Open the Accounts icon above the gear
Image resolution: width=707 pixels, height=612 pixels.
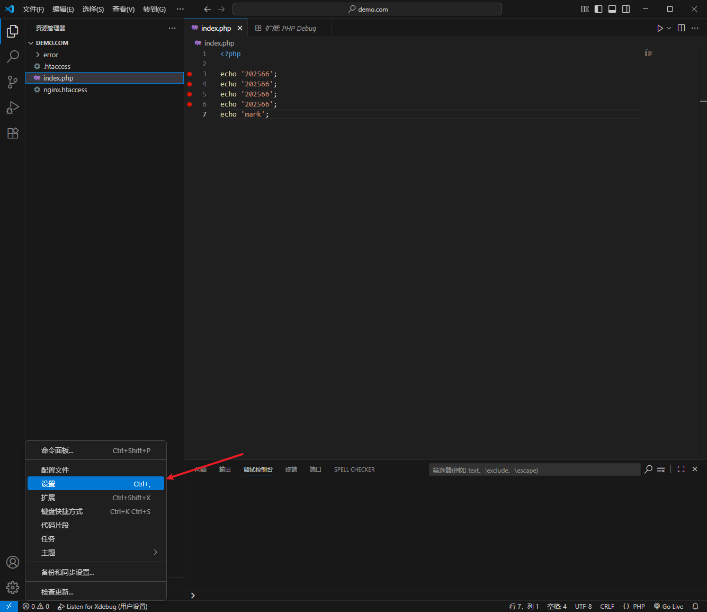tap(12, 562)
